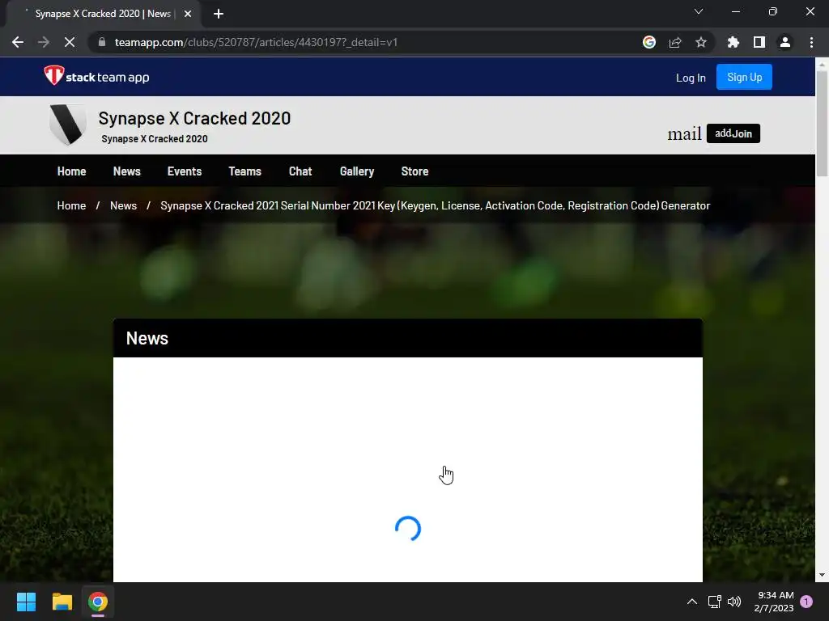
Task: Click the scrollbar up arrow
Action: point(822,65)
